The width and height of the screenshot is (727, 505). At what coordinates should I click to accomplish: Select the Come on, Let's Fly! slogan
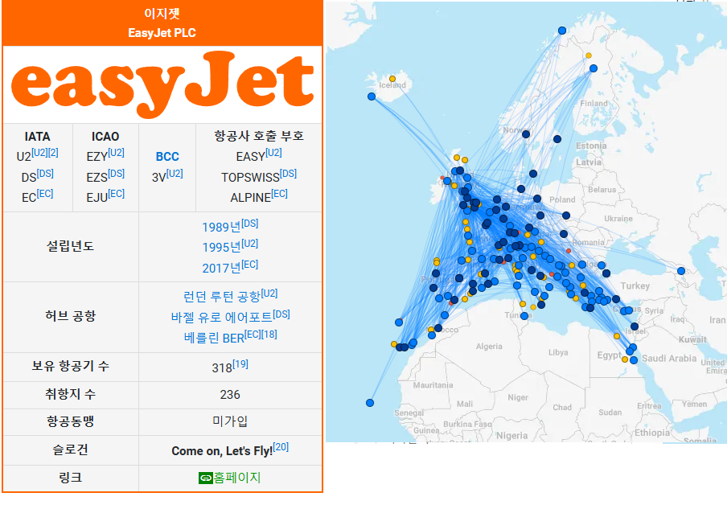[x=222, y=451]
